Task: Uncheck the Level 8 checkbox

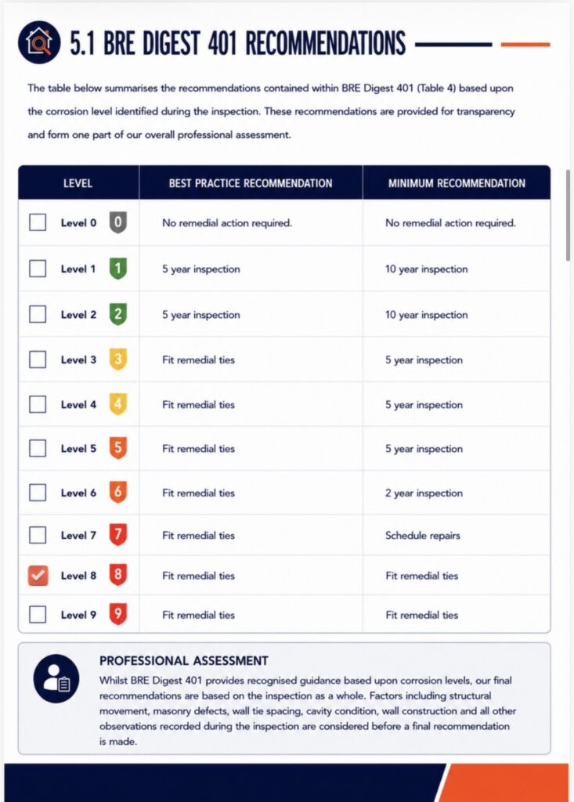Action: click(x=38, y=576)
